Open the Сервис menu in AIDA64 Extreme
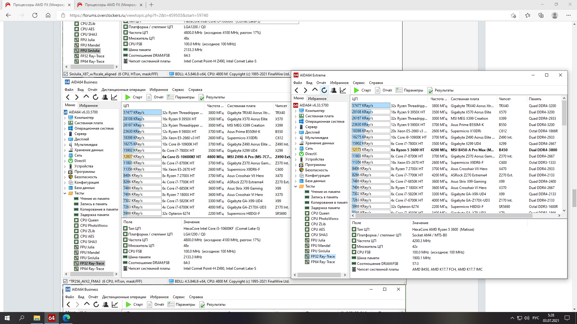The image size is (577, 324). [359, 83]
